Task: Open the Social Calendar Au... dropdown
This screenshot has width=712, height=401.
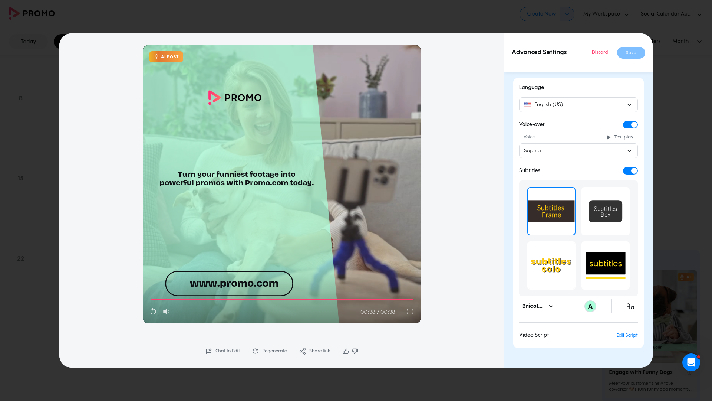Action: click(x=671, y=14)
